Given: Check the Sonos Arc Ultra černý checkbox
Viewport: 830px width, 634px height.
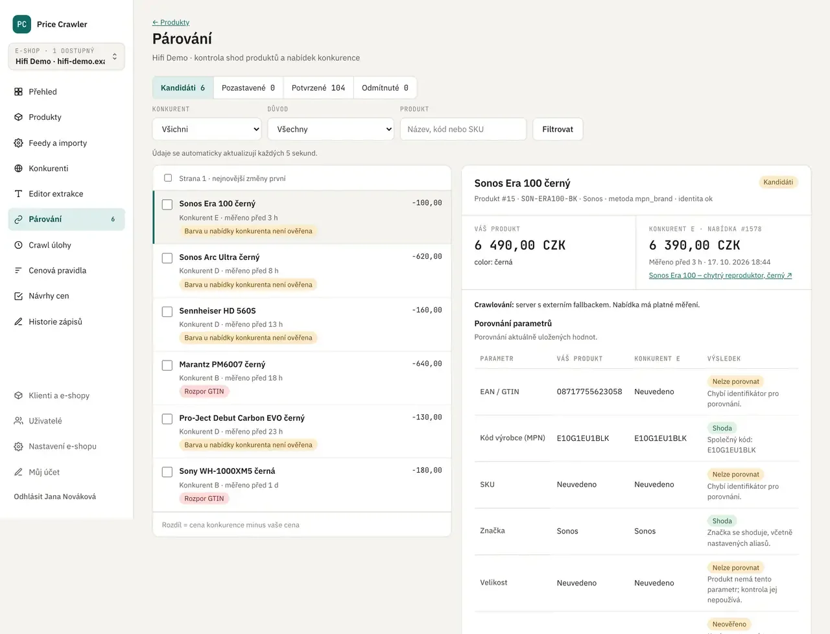Looking at the screenshot, I should (167, 258).
